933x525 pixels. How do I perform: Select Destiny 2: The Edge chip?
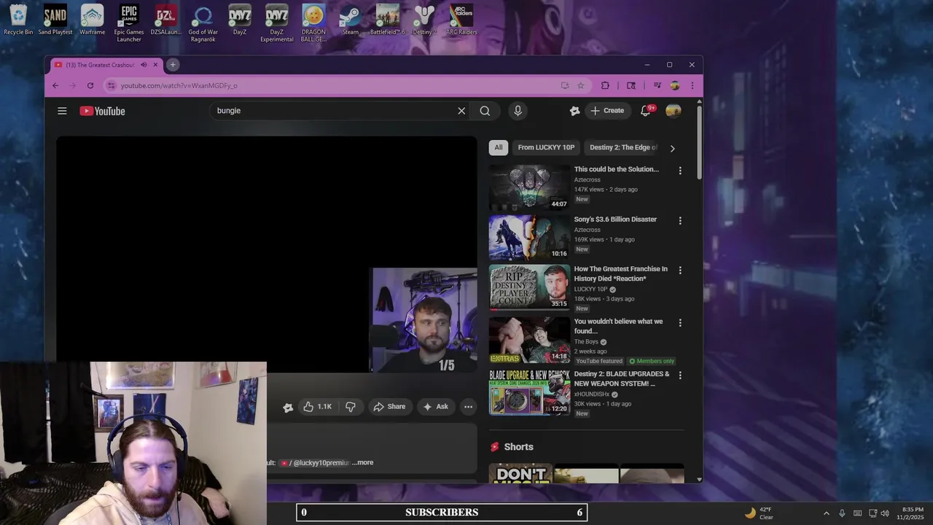pos(622,147)
